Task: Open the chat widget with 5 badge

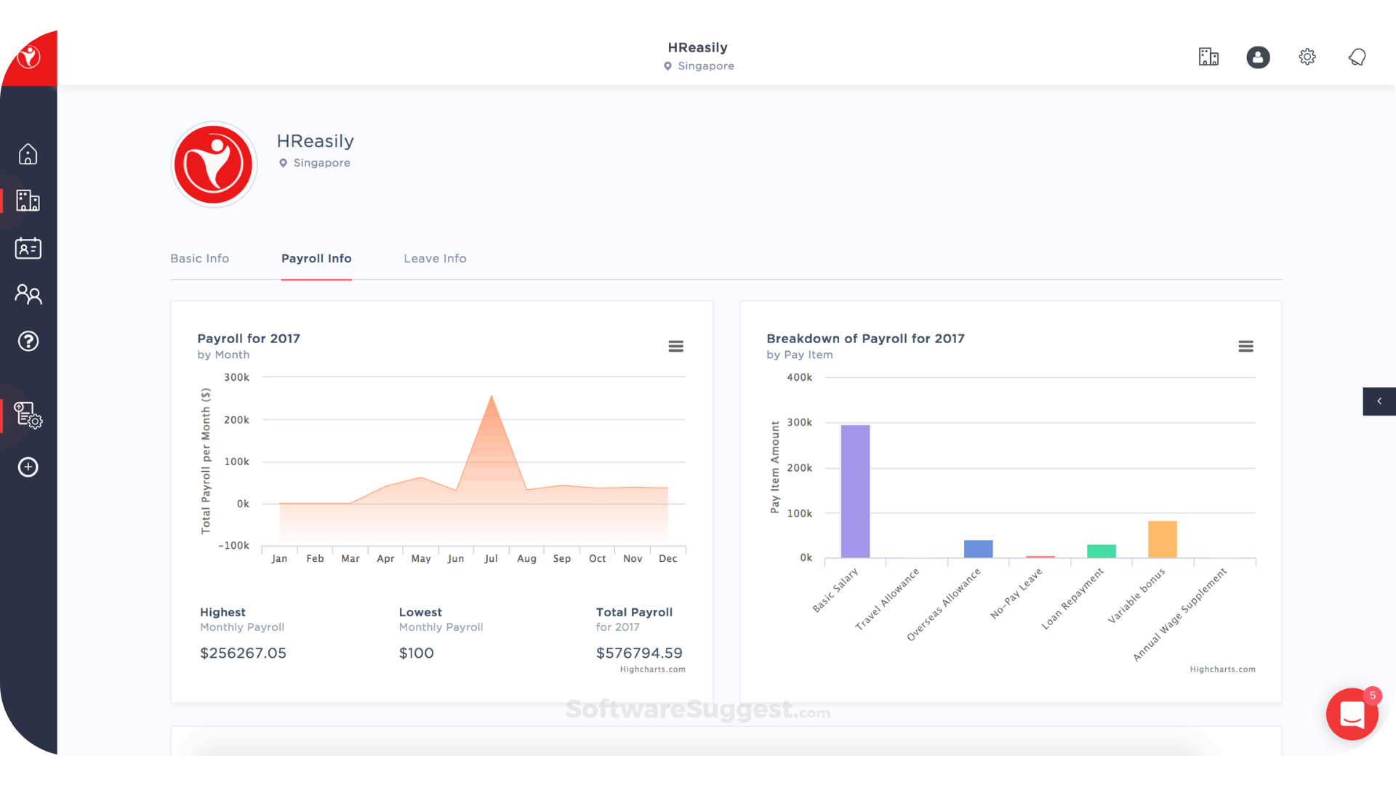Action: pos(1352,714)
